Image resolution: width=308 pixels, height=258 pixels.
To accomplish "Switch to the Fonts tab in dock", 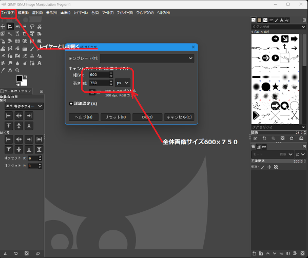I will pos(265,20).
